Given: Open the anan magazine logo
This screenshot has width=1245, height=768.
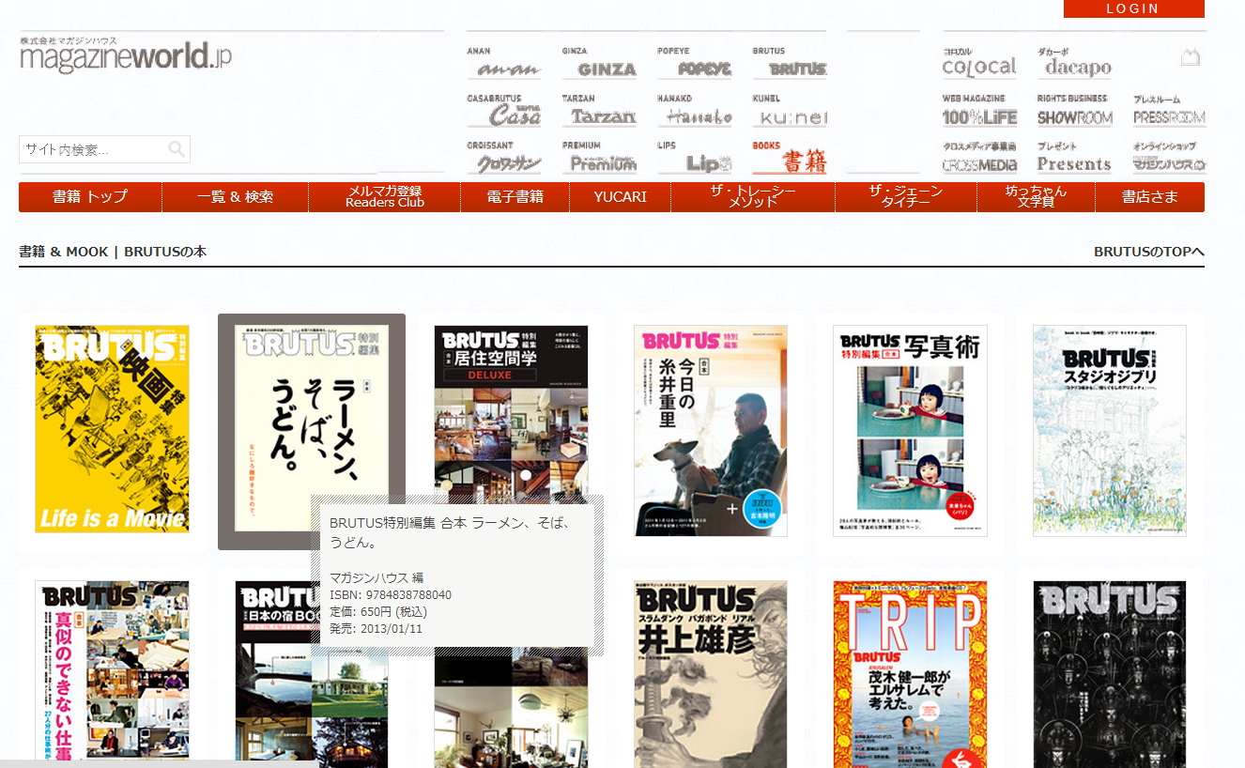Looking at the screenshot, I should coord(503,64).
